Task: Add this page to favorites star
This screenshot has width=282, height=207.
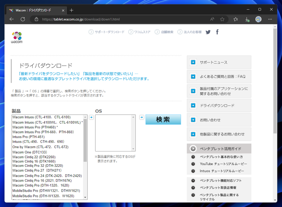Action: (x=222, y=19)
